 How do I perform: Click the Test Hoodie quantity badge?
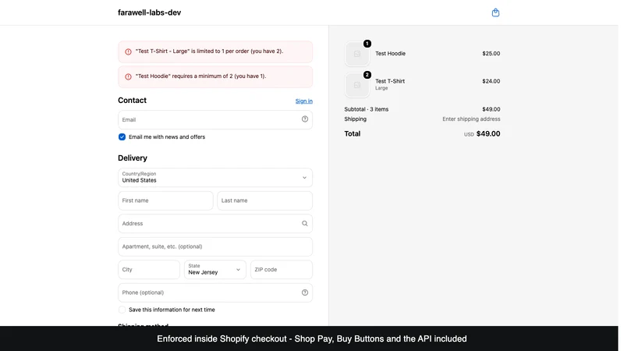click(x=367, y=44)
